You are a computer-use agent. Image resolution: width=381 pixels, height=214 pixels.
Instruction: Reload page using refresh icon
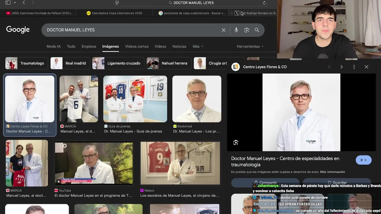point(264,3)
